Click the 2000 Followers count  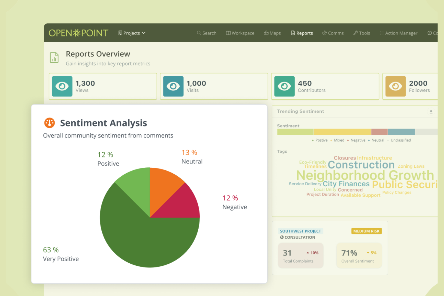click(x=418, y=83)
